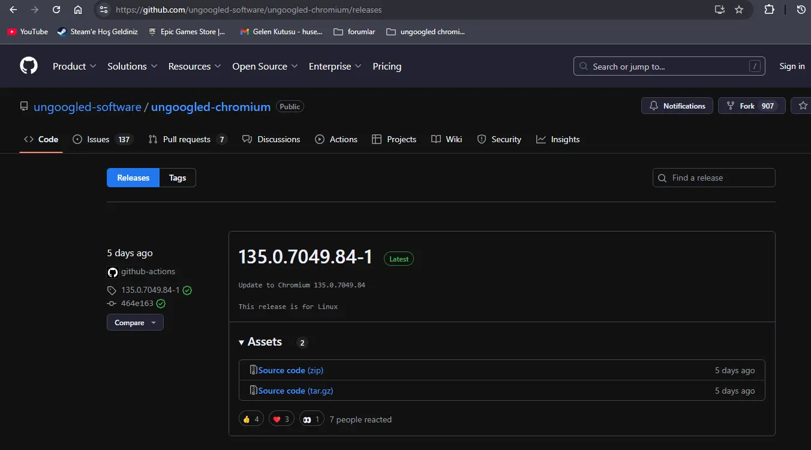Viewport: 811px width, 450px height.
Task: Click the Notifications button
Action: [677, 106]
